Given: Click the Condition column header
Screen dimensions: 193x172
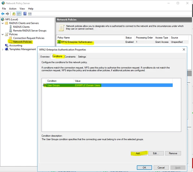Looking at the screenshot, I should point(60,81).
